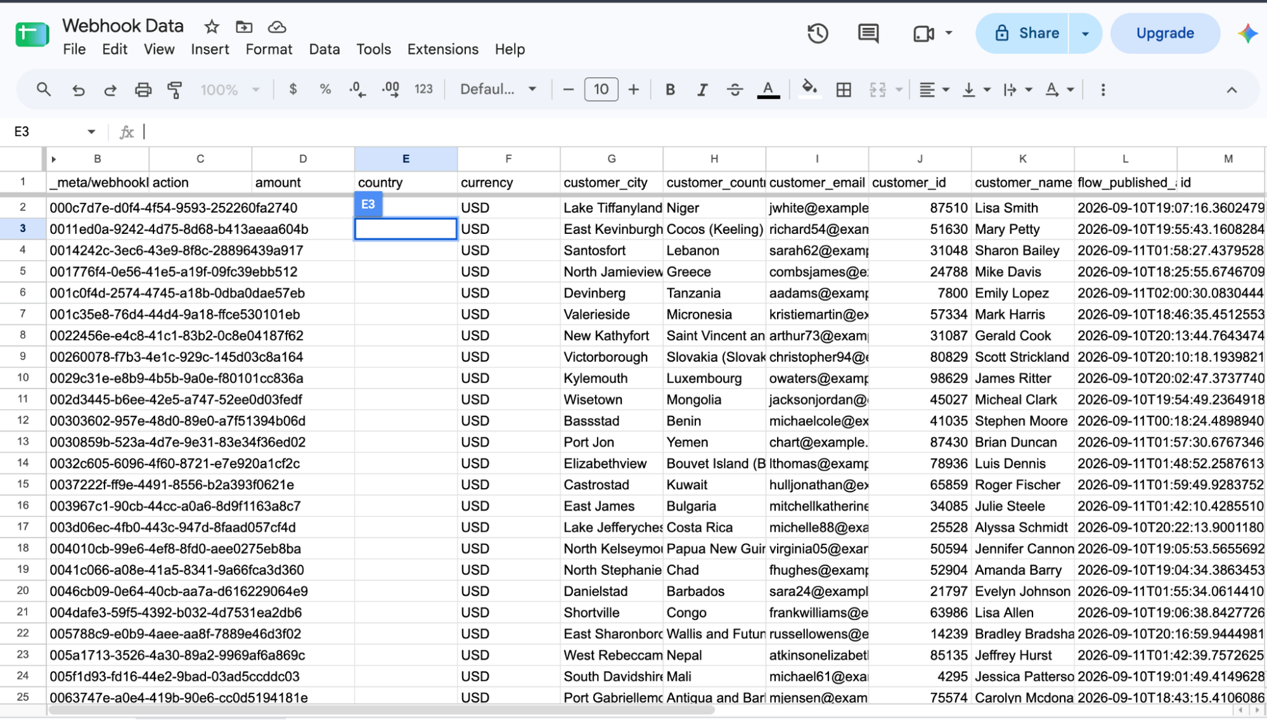Open the fill color picker
The image size is (1267, 720).
[809, 89]
